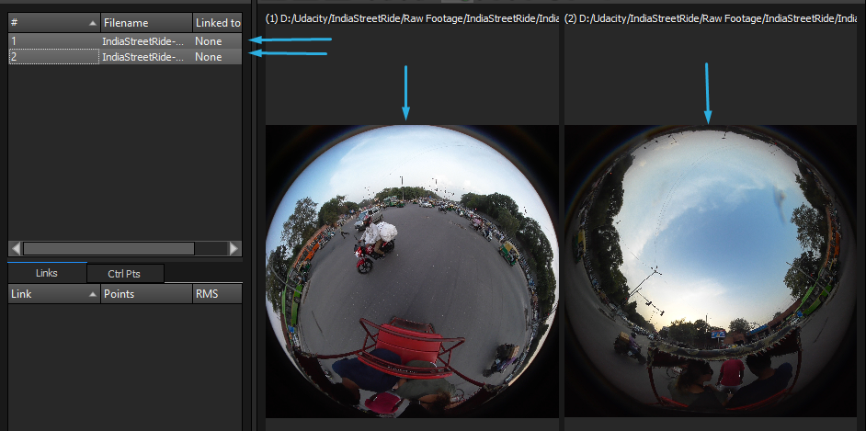
Task: Click the right arrow of the horizontal scrollbar
Action: click(234, 248)
